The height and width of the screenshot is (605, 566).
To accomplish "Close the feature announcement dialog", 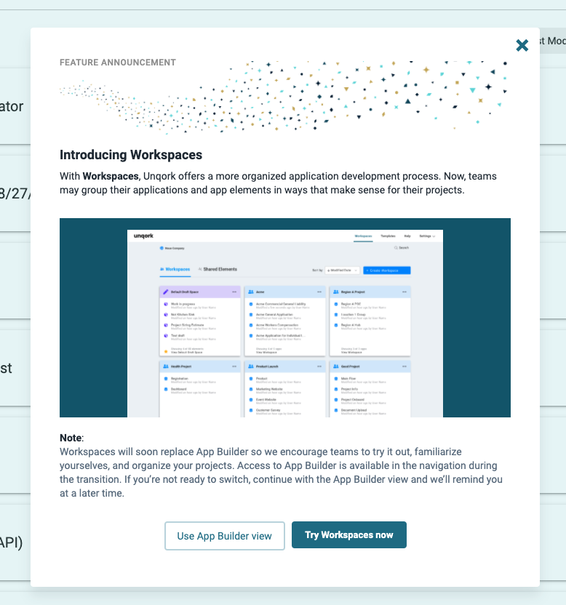I will click(522, 46).
